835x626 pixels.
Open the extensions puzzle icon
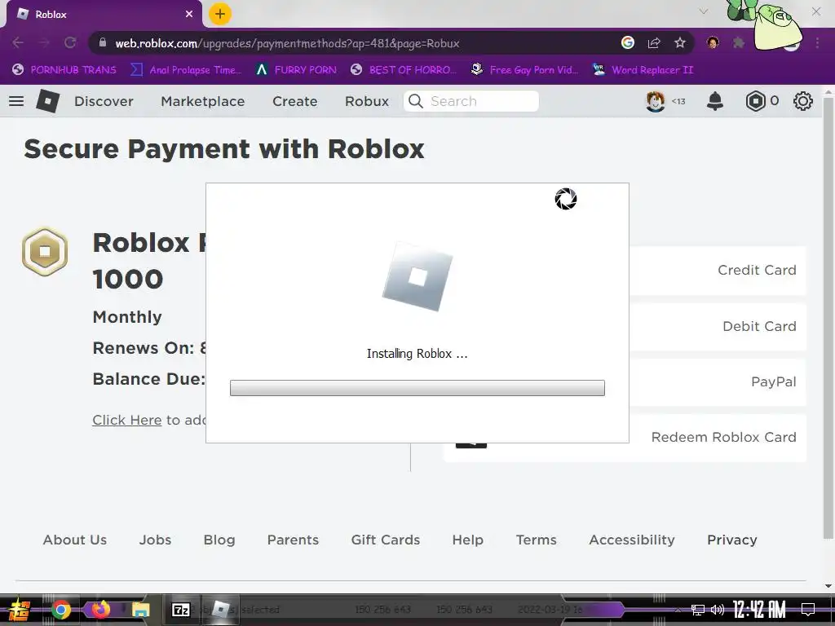(x=739, y=42)
